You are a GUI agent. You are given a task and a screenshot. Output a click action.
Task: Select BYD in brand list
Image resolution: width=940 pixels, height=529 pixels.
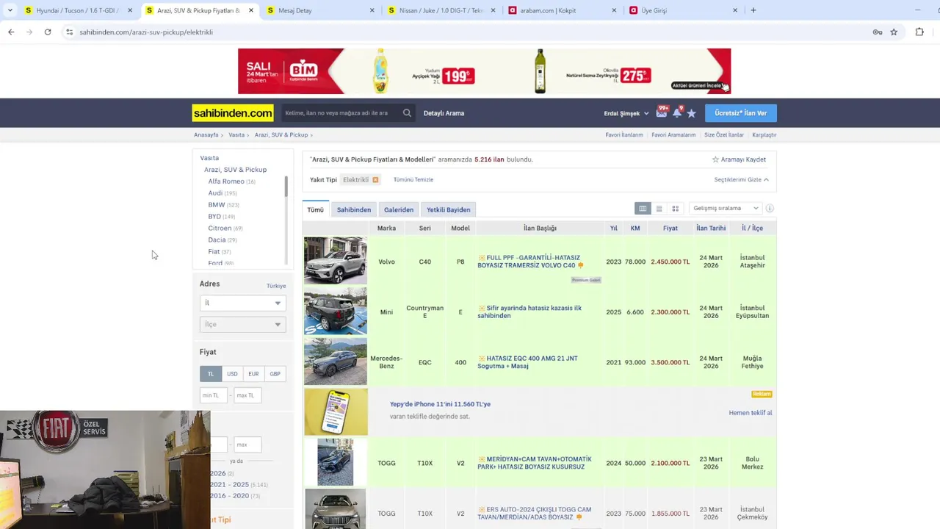coord(214,217)
